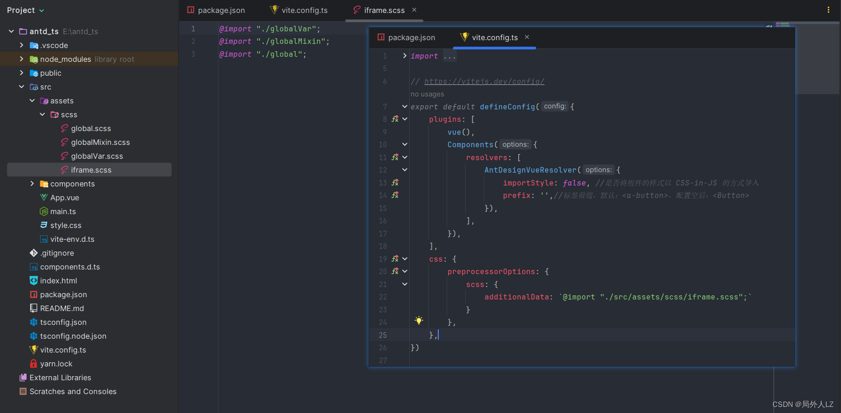Click gutter icon on prefix line 14
This screenshot has width=841, height=413.
click(395, 195)
